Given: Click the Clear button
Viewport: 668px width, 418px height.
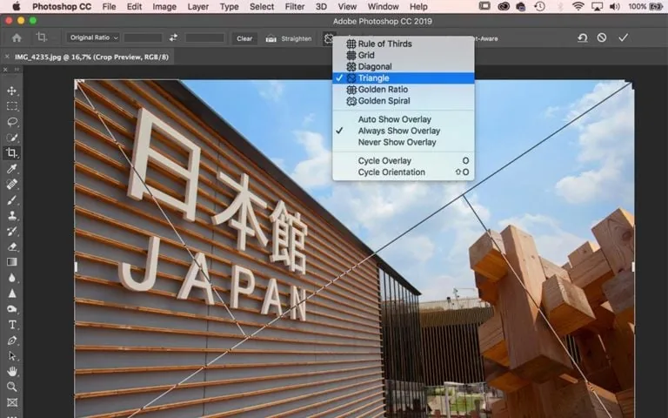Looking at the screenshot, I should point(244,38).
